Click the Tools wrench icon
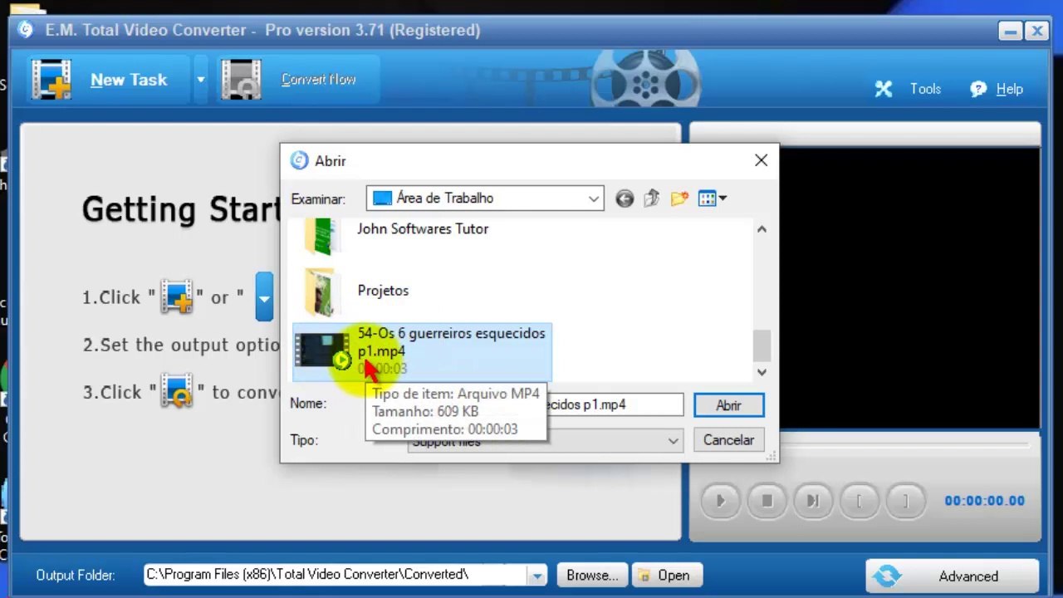The height and width of the screenshot is (598, 1063). [x=884, y=89]
